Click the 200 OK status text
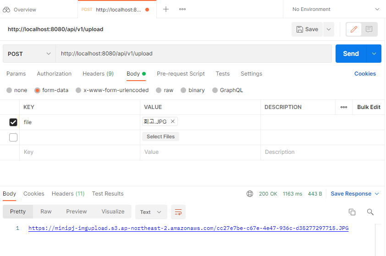This screenshot has width=386, height=256. pyautogui.click(x=268, y=194)
